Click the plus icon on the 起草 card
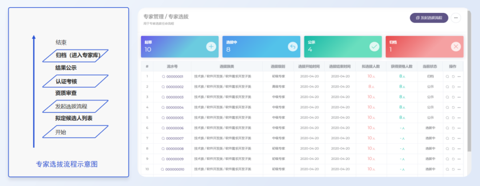 coord(211,47)
